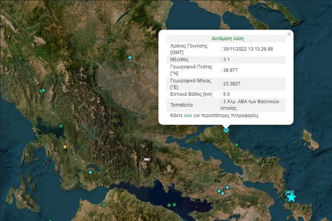Screen dimensions: 332x221
Task: Click the green marker of the overlapping northwest pair
Action: (41, 91)
